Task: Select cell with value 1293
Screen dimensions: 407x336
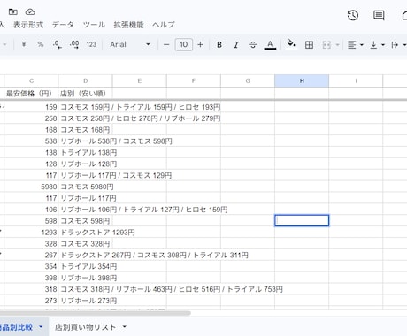Action: tap(31, 233)
